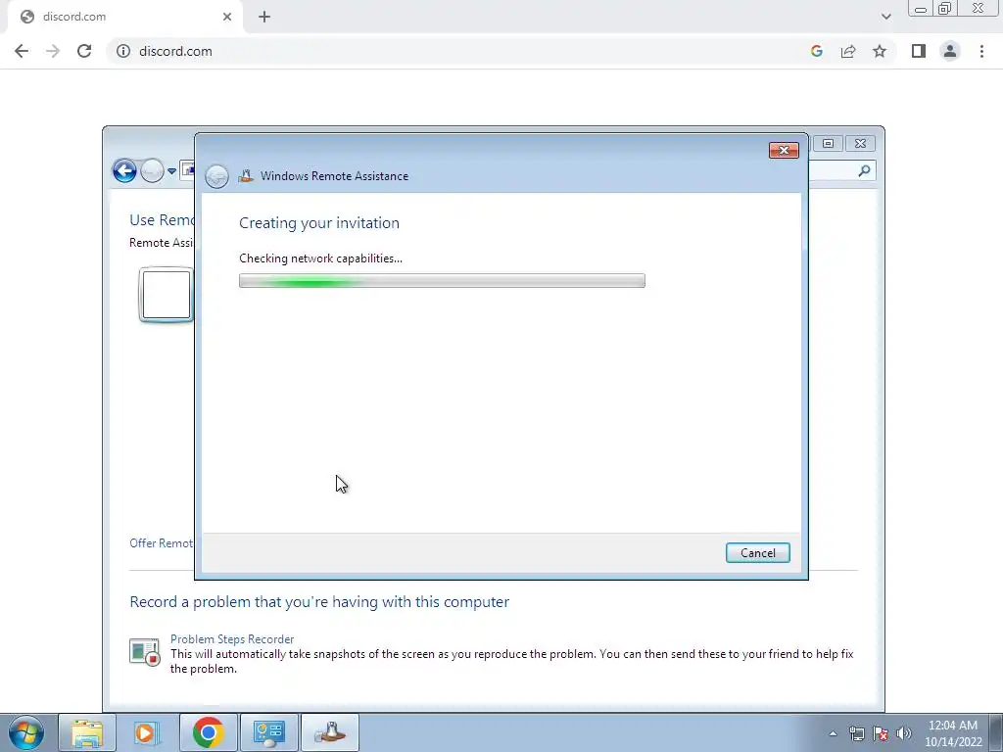The image size is (1003, 752).
Task: Reload the discord.com page
Action: [84, 51]
